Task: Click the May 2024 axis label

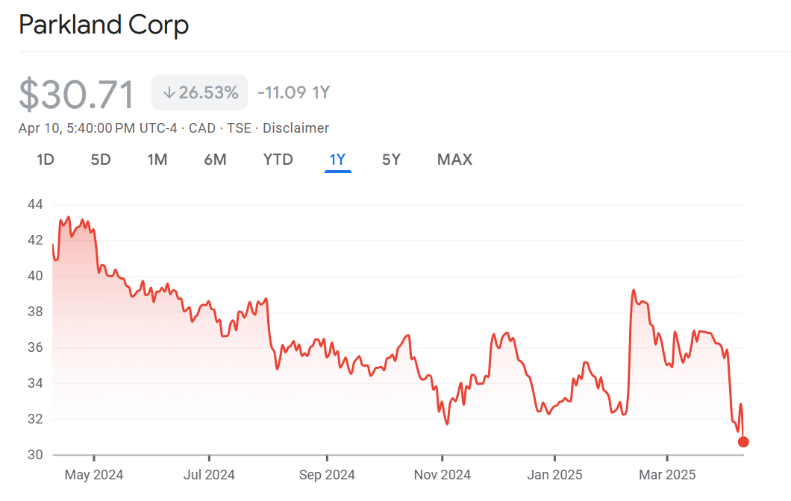Action: pyautogui.click(x=94, y=475)
